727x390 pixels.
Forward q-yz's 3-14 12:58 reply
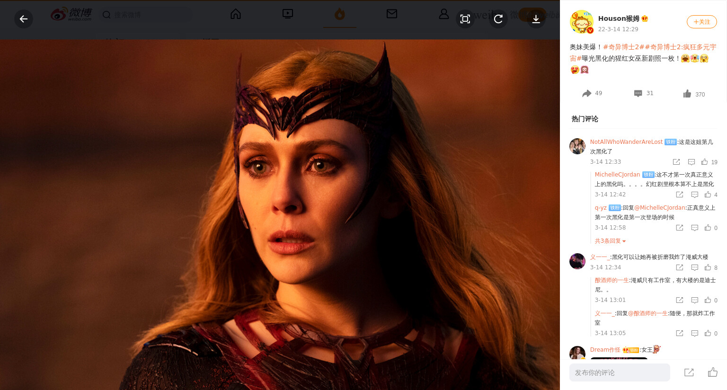[680, 228]
